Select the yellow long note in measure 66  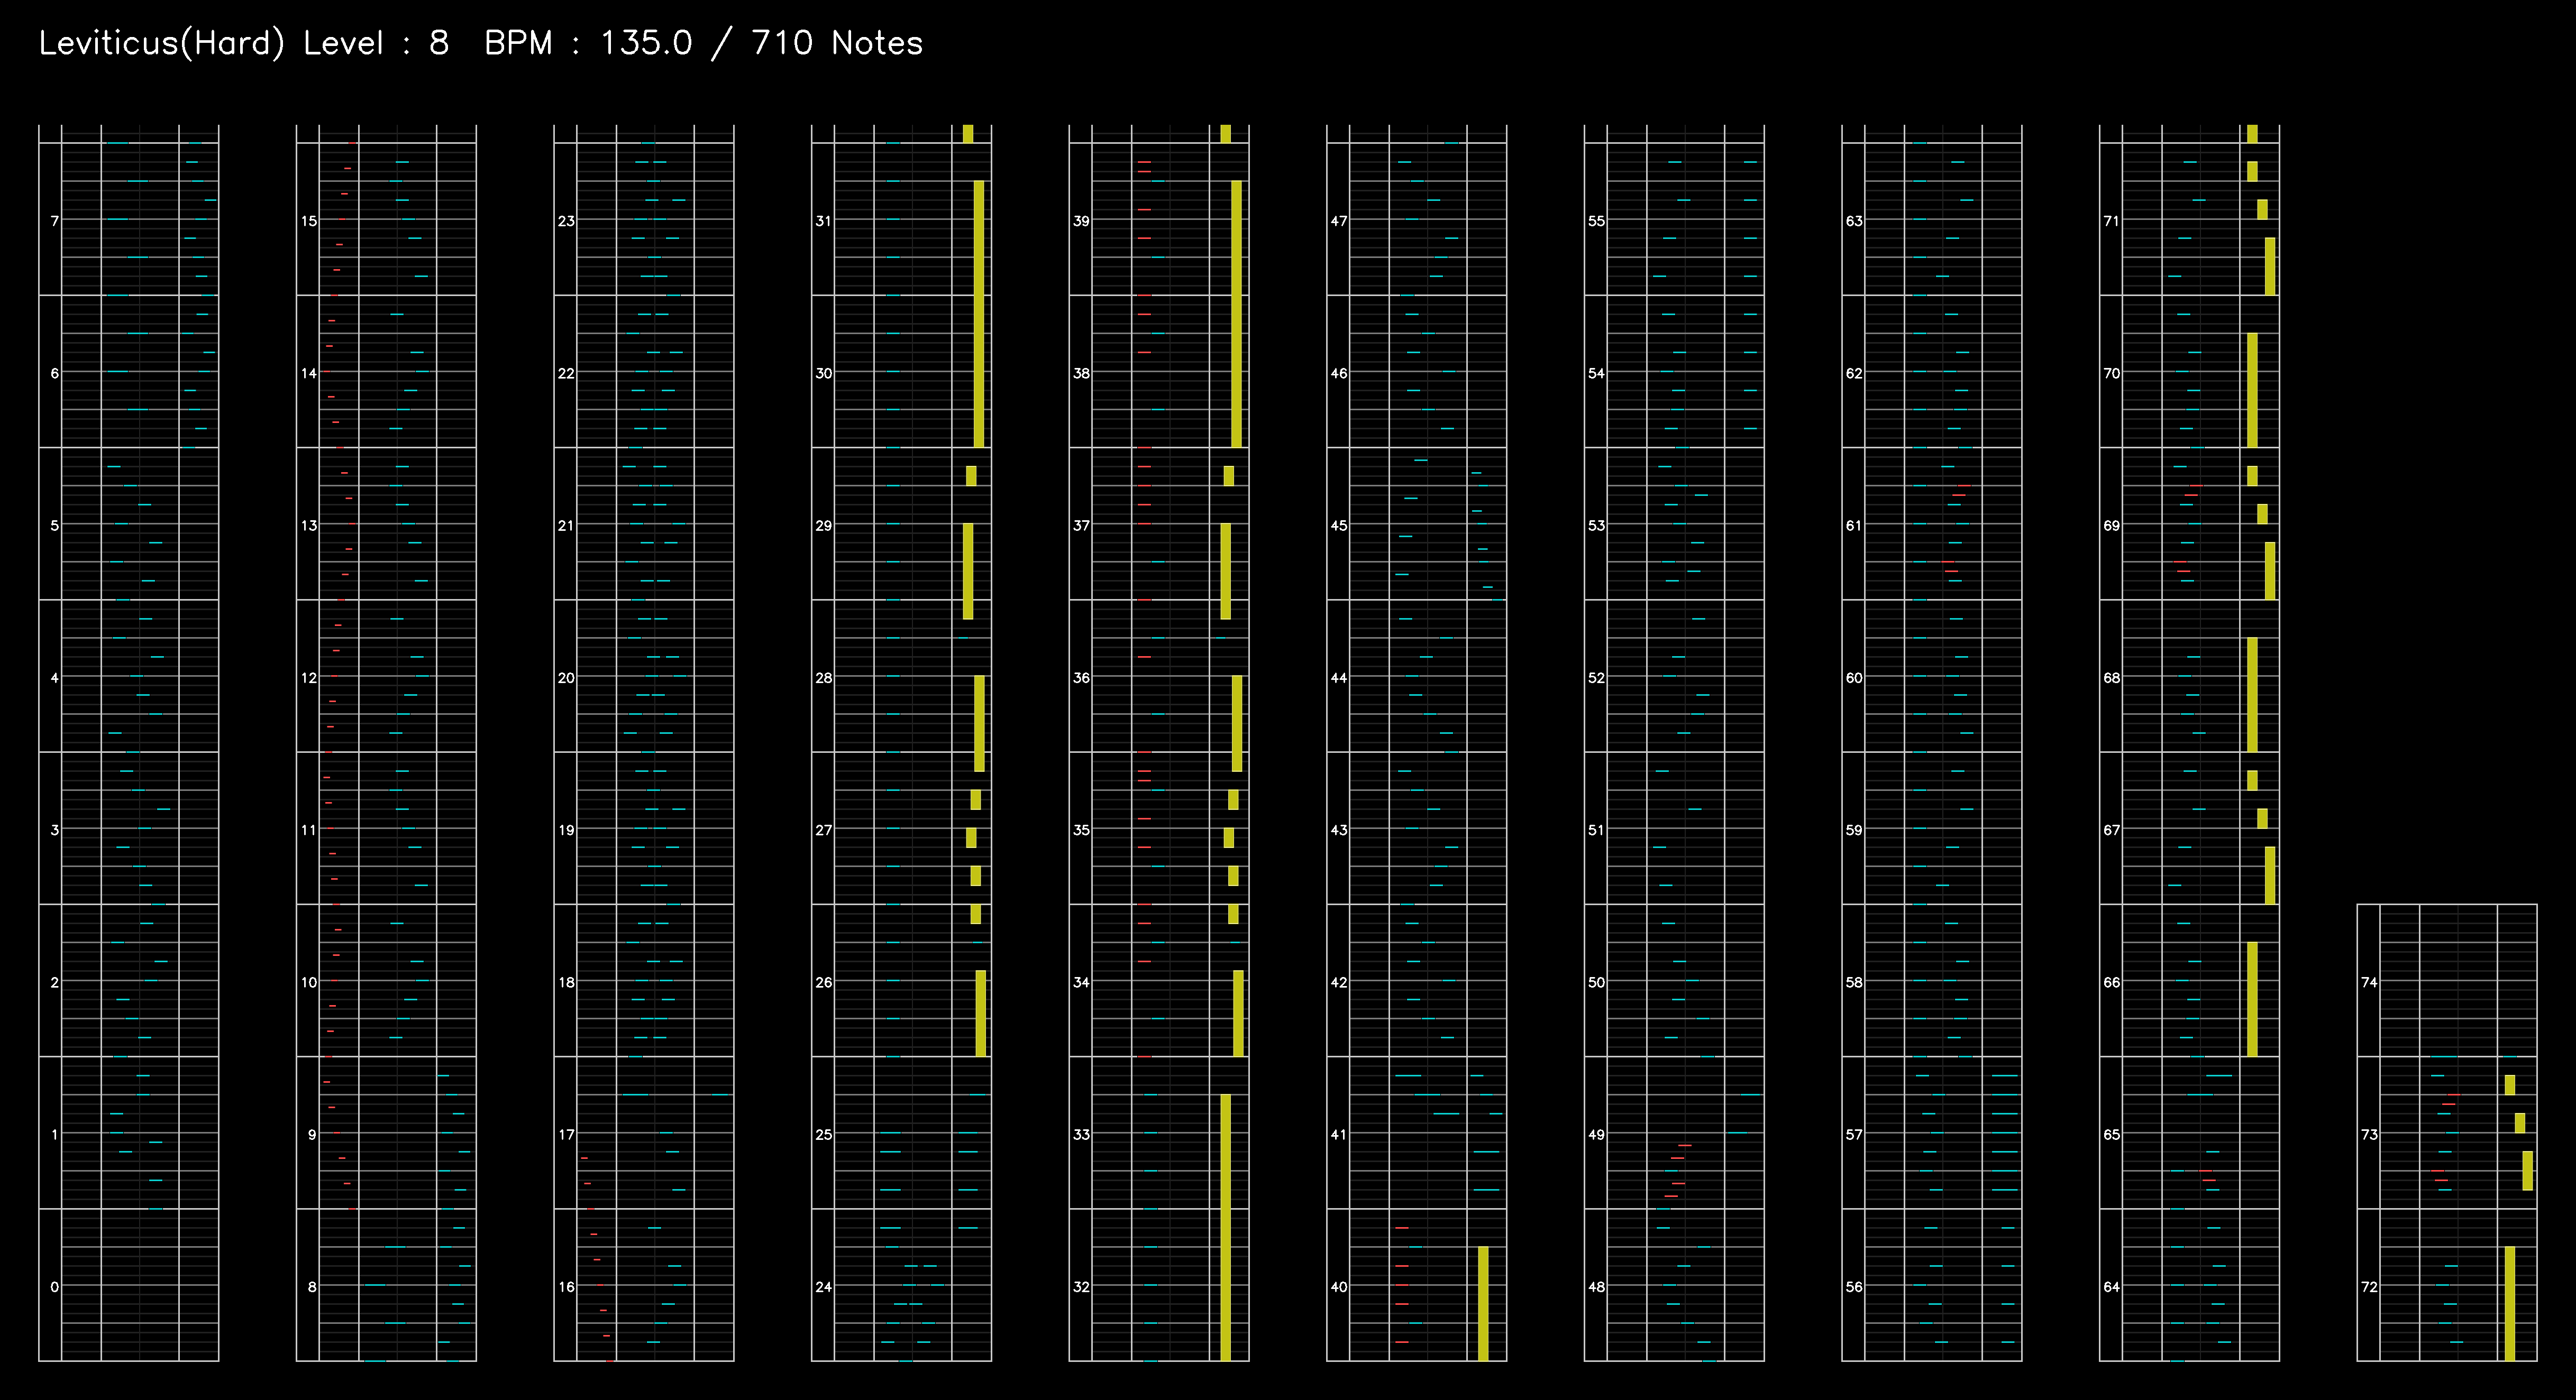click(x=2252, y=999)
